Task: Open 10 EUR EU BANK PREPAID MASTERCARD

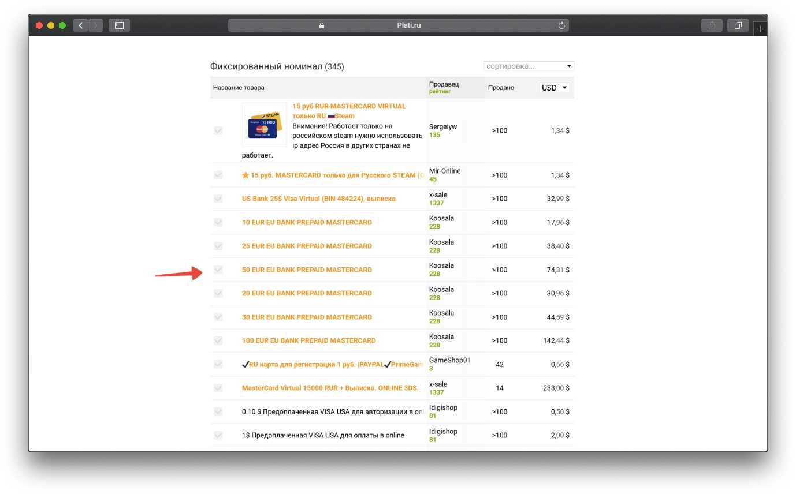Action: (x=307, y=222)
